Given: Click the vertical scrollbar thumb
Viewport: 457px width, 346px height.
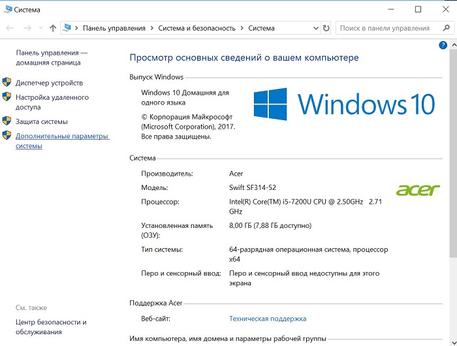Looking at the screenshot, I should (454, 153).
